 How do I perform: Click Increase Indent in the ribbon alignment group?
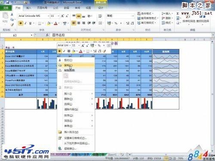[94, 23]
